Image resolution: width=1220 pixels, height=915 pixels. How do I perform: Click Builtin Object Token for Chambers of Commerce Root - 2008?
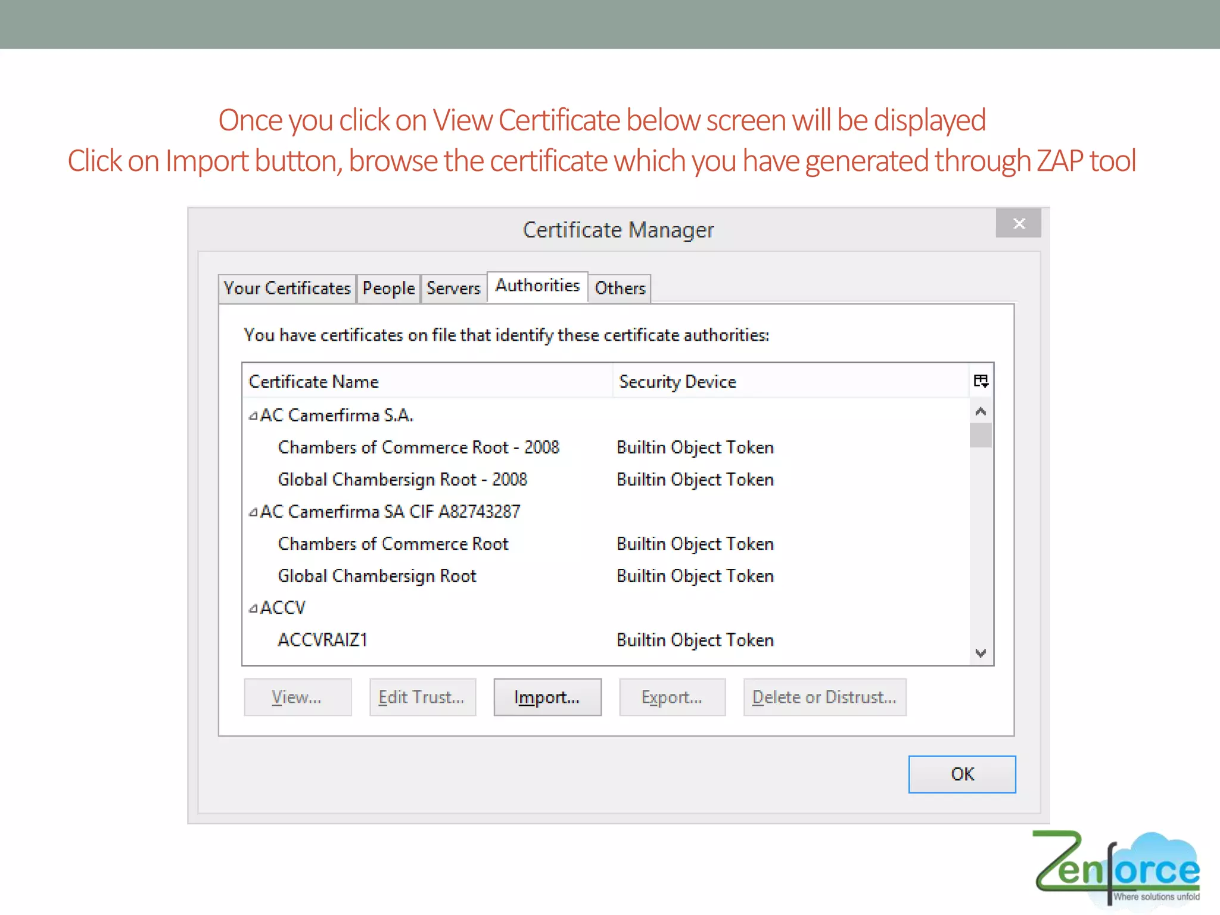695,447
